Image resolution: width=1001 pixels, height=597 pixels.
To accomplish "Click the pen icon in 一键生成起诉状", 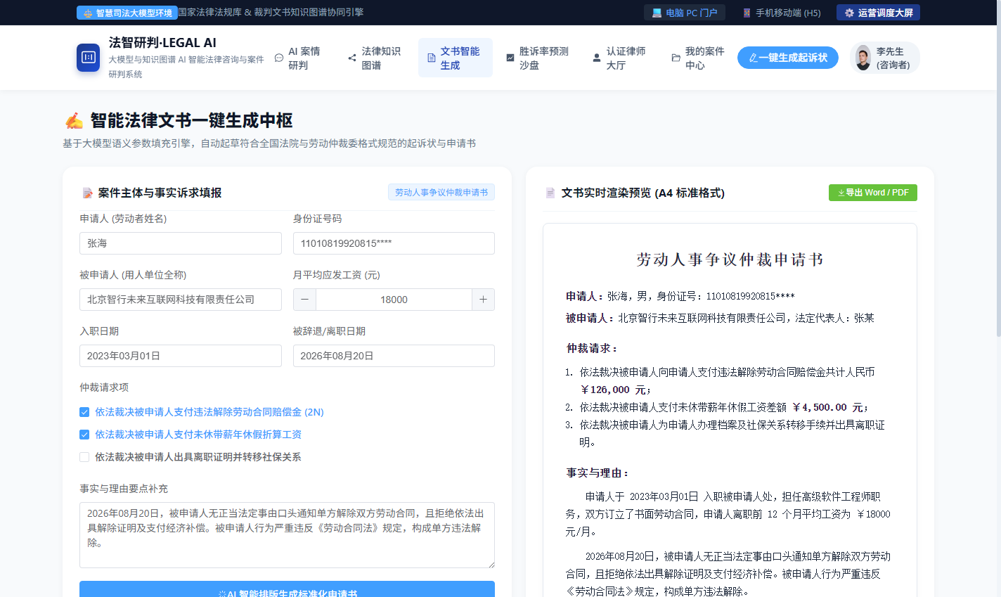I will [753, 58].
